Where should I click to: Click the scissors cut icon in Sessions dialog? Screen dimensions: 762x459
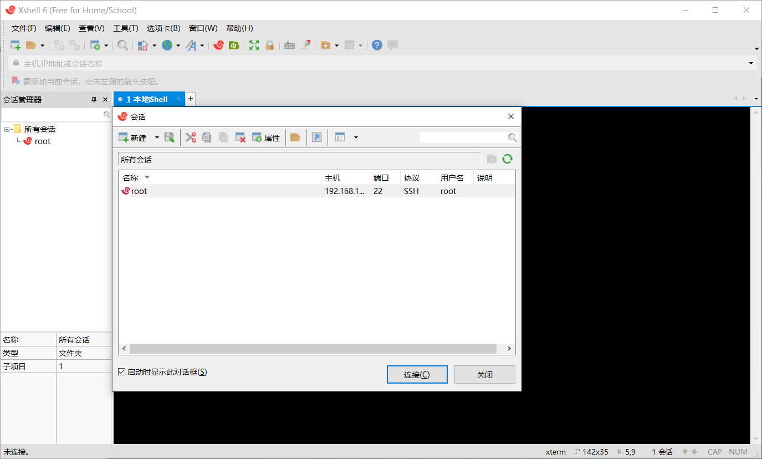tap(191, 137)
